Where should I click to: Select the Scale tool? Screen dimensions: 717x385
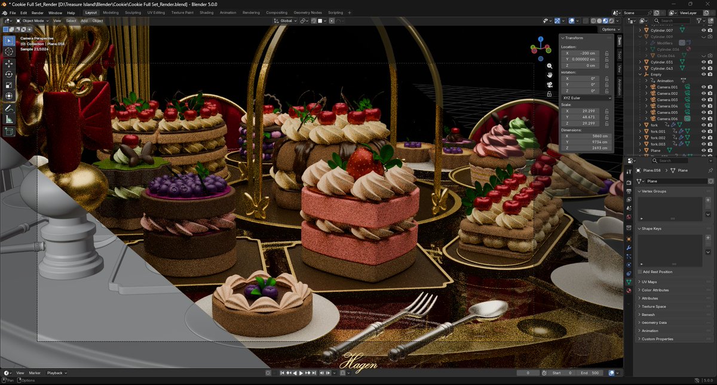click(9, 85)
